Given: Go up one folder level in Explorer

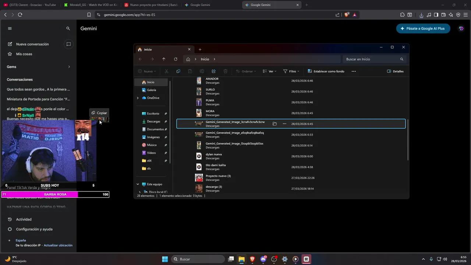Looking at the screenshot, I should [x=164, y=59].
